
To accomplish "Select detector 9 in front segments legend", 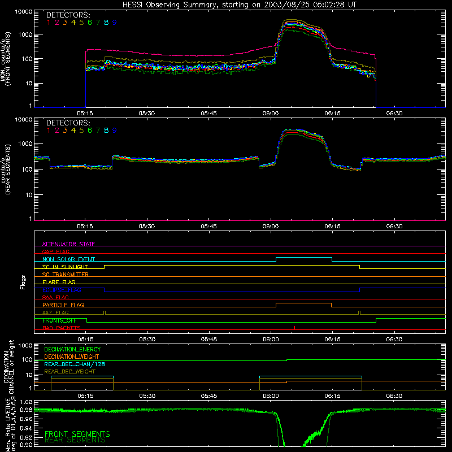I will point(115,23).
